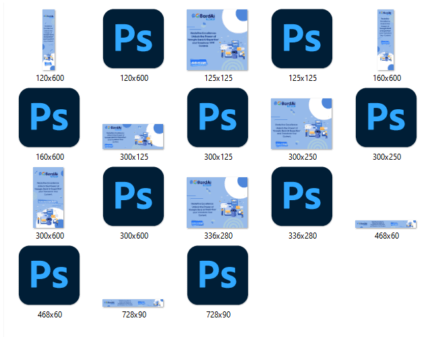Click the "160x600" name under the banner thumbnail
The width and height of the screenshot is (430, 337).
pos(387,78)
